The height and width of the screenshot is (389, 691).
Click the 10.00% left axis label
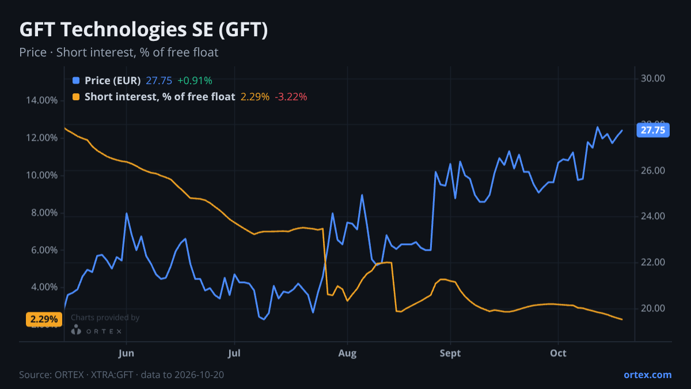coord(42,175)
